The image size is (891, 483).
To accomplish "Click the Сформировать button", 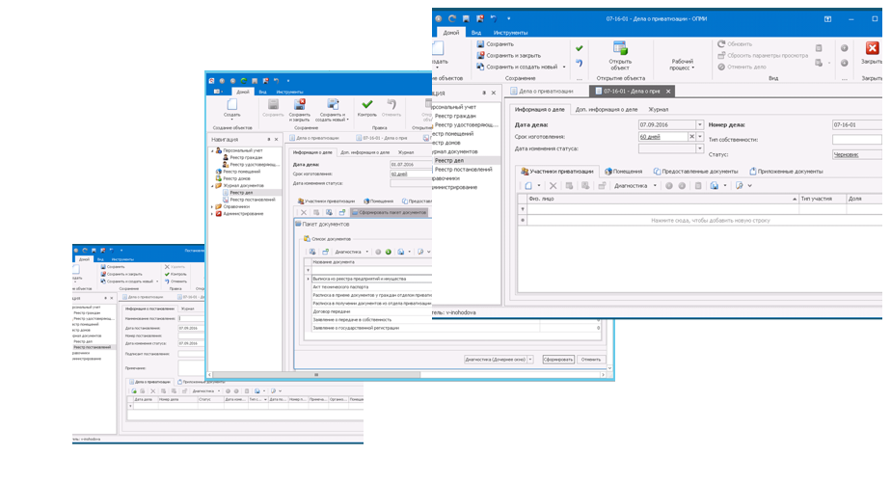I will tap(557, 359).
